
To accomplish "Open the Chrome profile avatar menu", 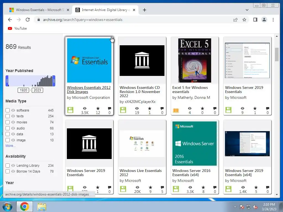I will coord(264,20).
